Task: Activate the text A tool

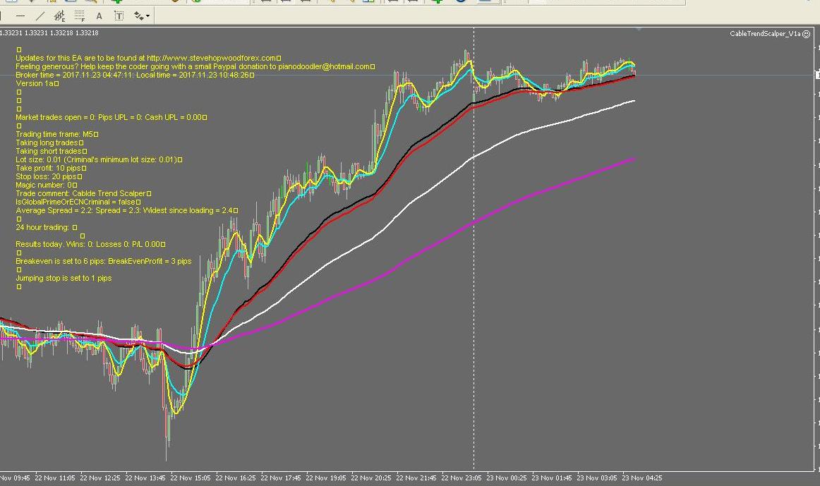Action: click(x=100, y=16)
